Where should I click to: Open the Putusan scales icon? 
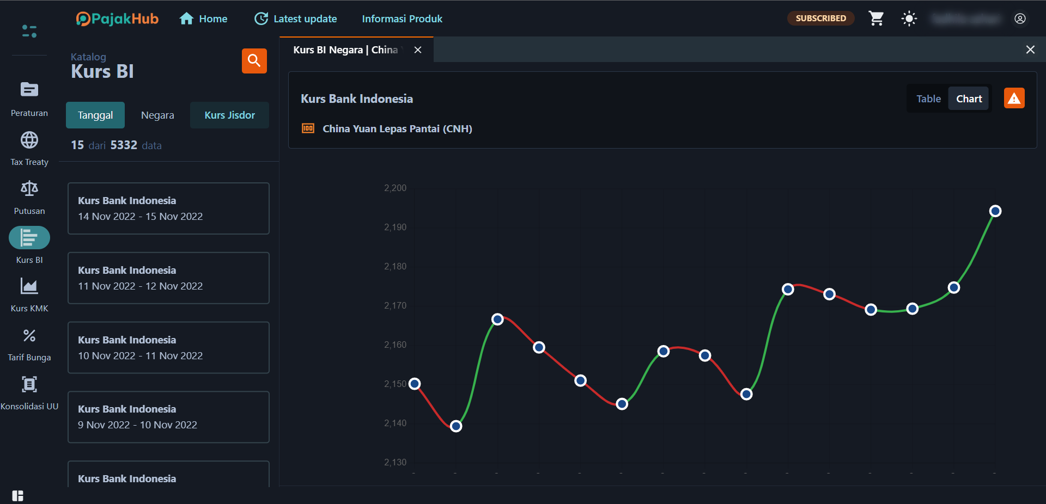[29, 189]
